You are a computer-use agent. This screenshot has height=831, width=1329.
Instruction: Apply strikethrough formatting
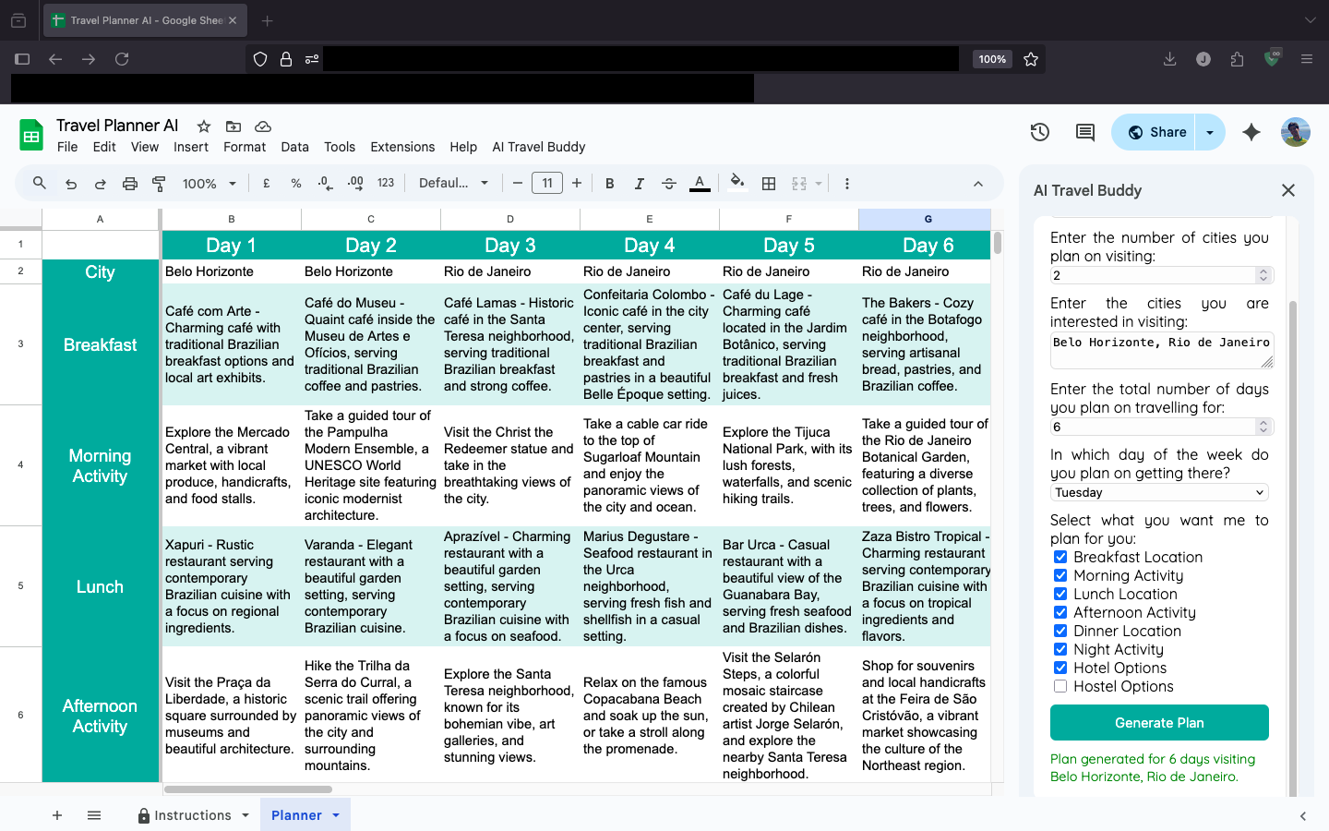(669, 184)
